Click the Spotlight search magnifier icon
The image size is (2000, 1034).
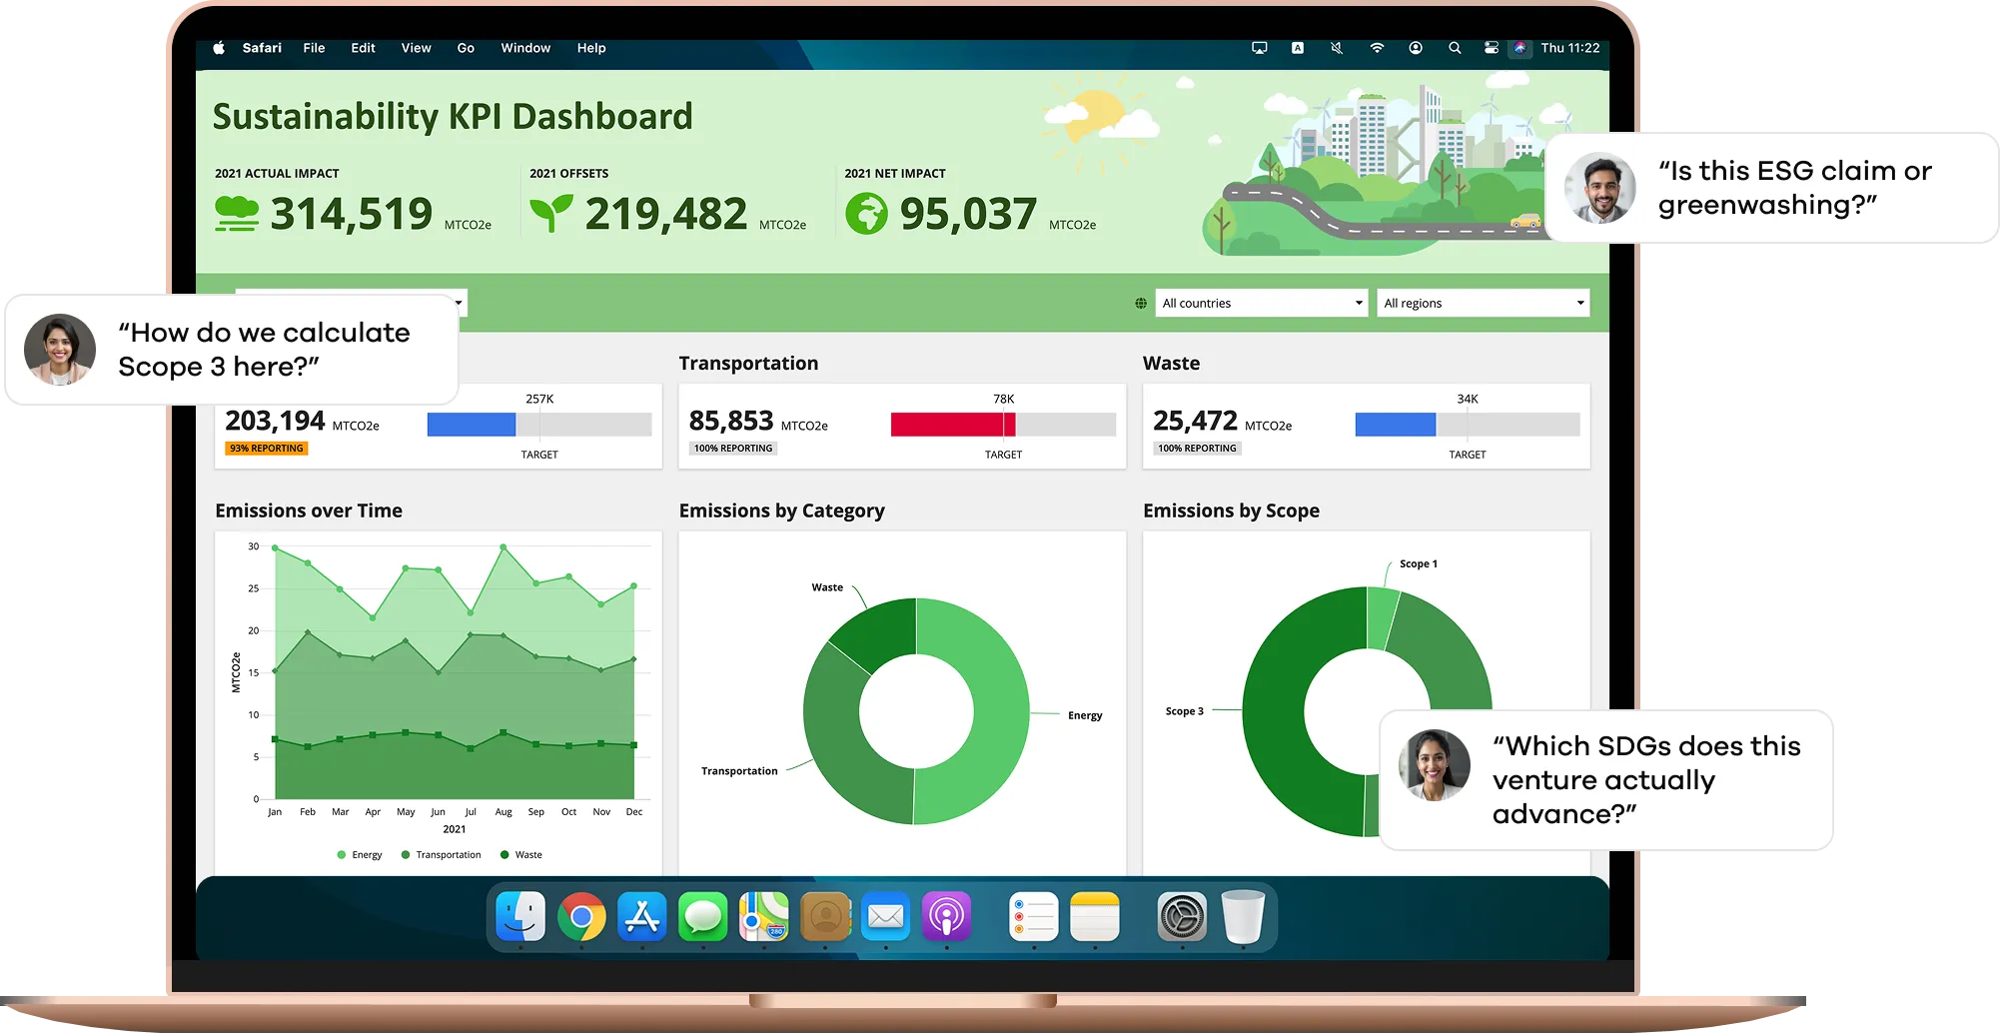coord(1455,48)
